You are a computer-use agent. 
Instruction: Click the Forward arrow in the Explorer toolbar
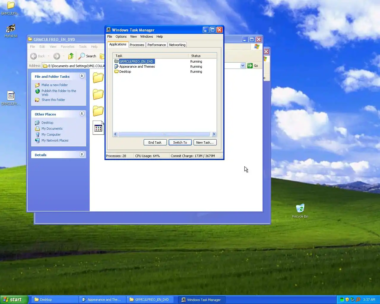(57, 56)
